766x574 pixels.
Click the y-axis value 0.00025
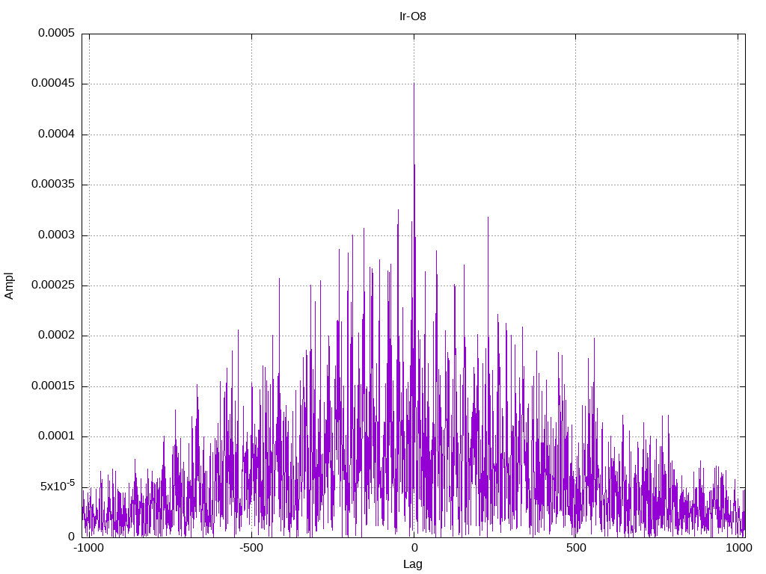coord(53,285)
